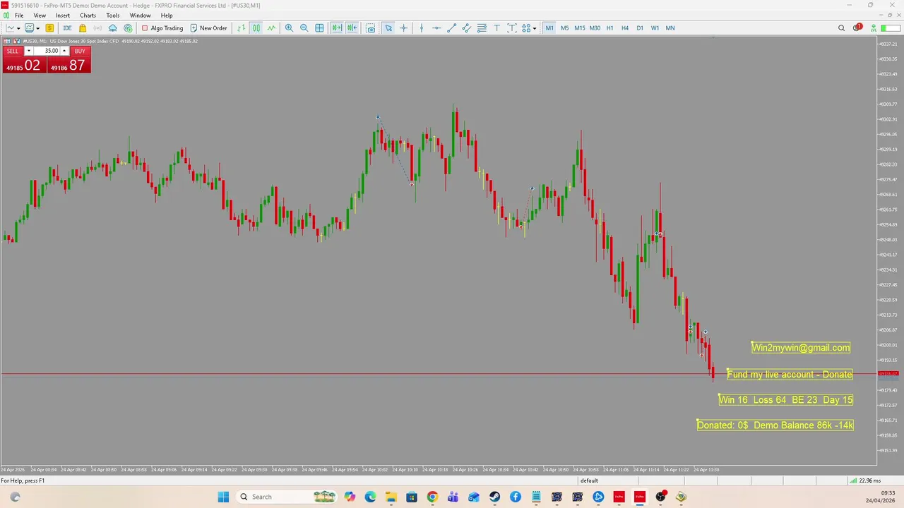Click the table grid icon next to #US30 title
Screen dimensions: 904x508
(x=7, y=41)
